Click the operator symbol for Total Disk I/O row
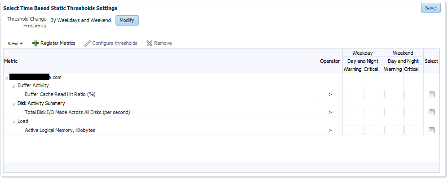Viewport: 448px width, 179px height. click(x=330, y=113)
